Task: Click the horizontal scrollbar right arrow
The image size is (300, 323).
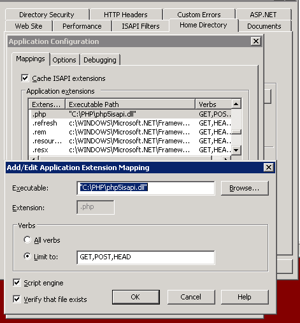Action: (226, 159)
